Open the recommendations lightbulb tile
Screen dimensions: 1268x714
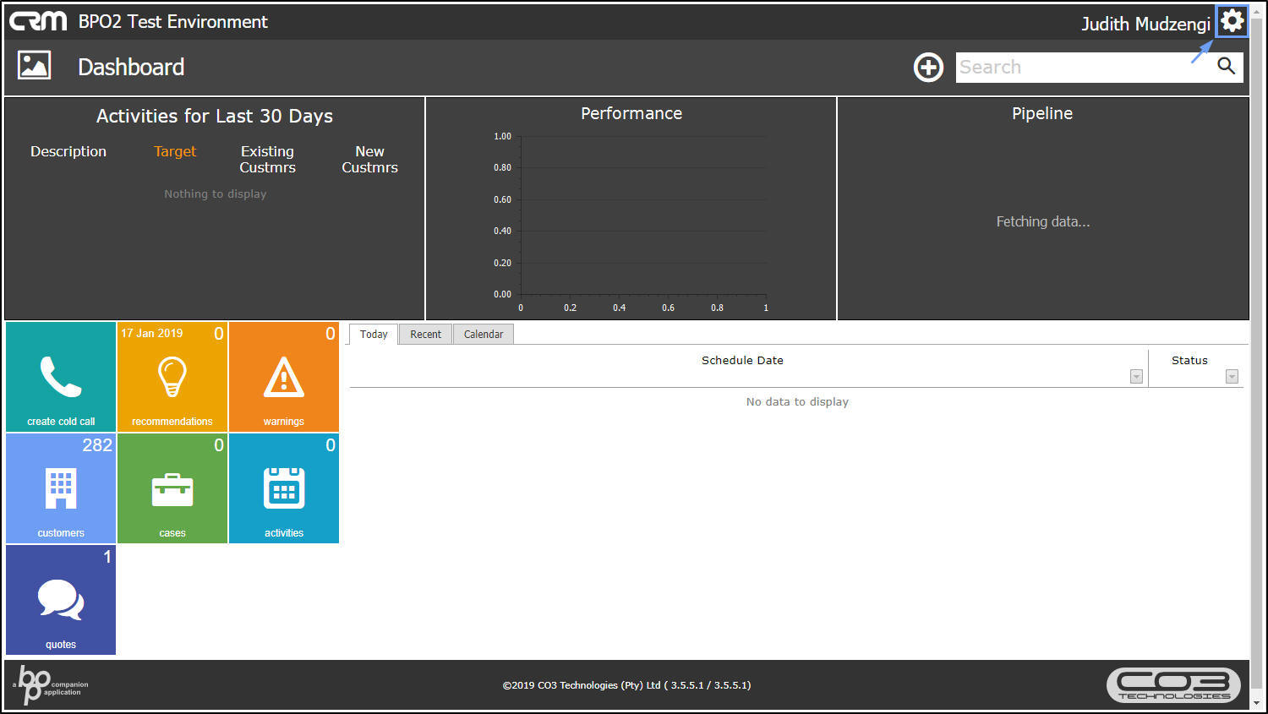pos(172,377)
